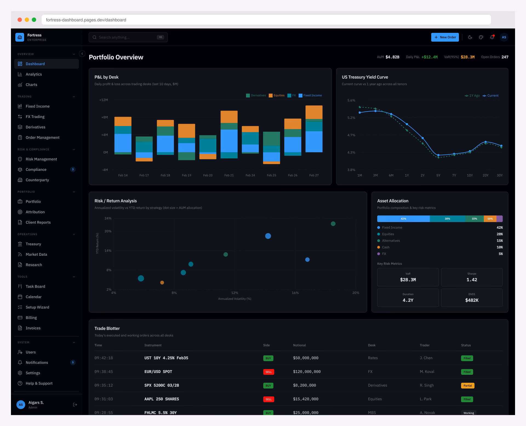This screenshot has height=426, width=526.
Task: Click the Partial status badge for SPX 5200C
Action: tap(468, 385)
